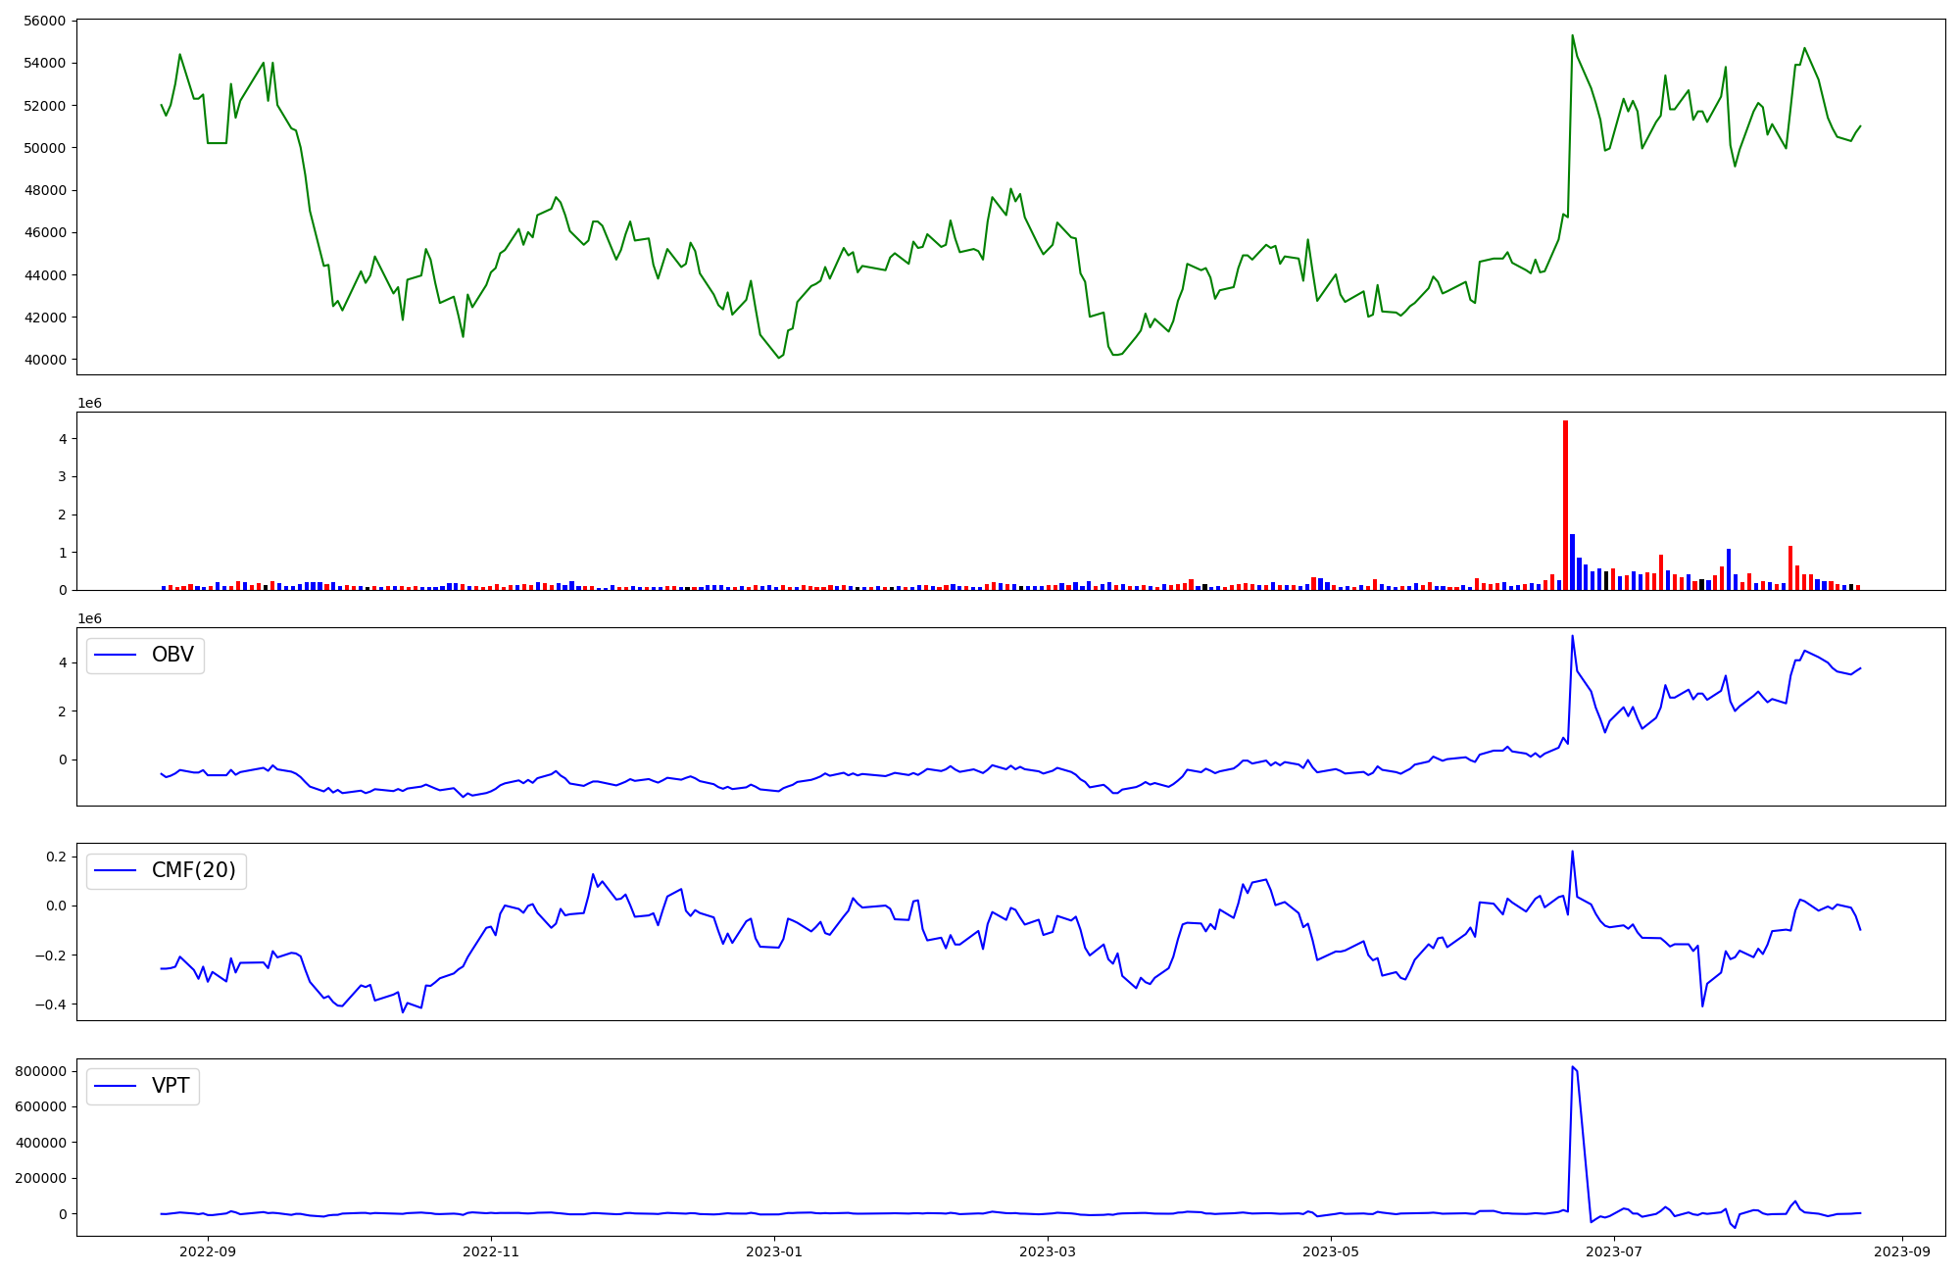This screenshot has width=1960, height=1274.
Task: Click the VPT spike peak near 800000
Action: pyautogui.click(x=1572, y=1067)
